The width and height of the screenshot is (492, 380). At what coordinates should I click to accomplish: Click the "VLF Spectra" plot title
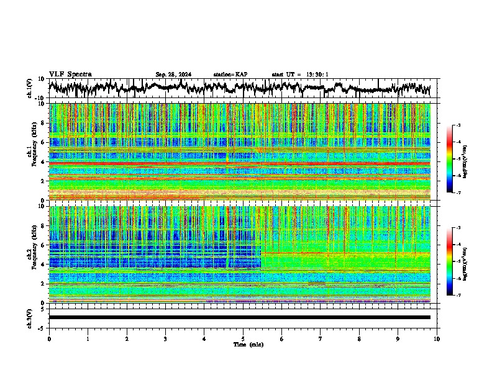70,75
